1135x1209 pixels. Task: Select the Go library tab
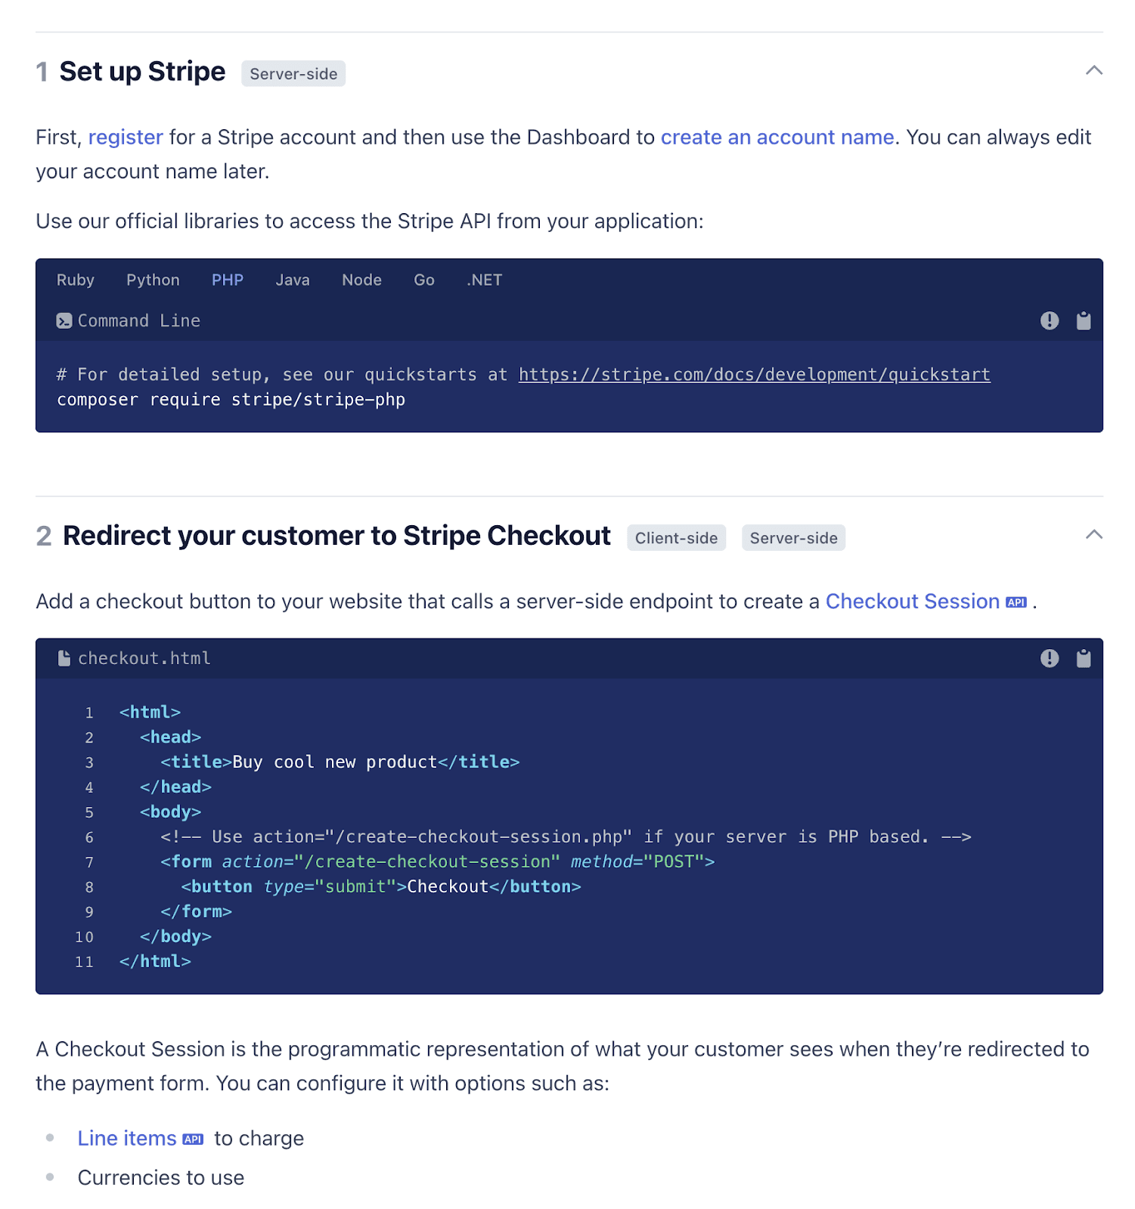pyautogui.click(x=423, y=280)
